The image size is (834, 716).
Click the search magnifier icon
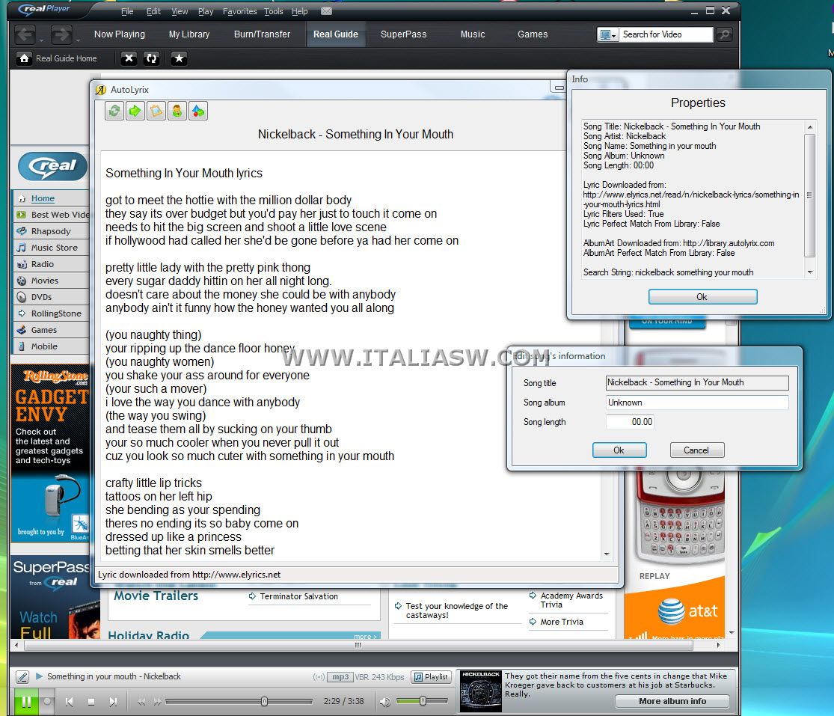click(x=724, y=34)
